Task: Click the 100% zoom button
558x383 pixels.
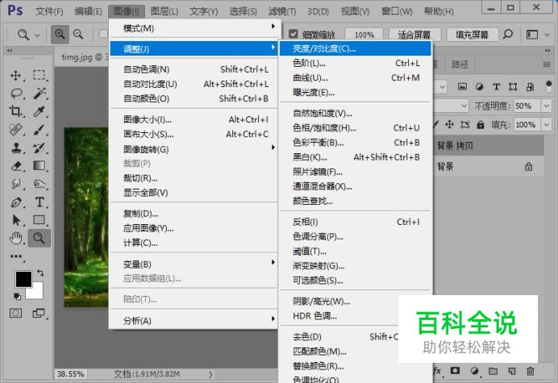Action: pos(364,35)
